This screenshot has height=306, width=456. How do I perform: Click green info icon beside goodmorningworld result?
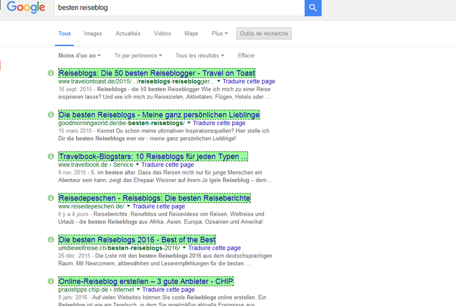pyautogui.click(x=51, y=115)
